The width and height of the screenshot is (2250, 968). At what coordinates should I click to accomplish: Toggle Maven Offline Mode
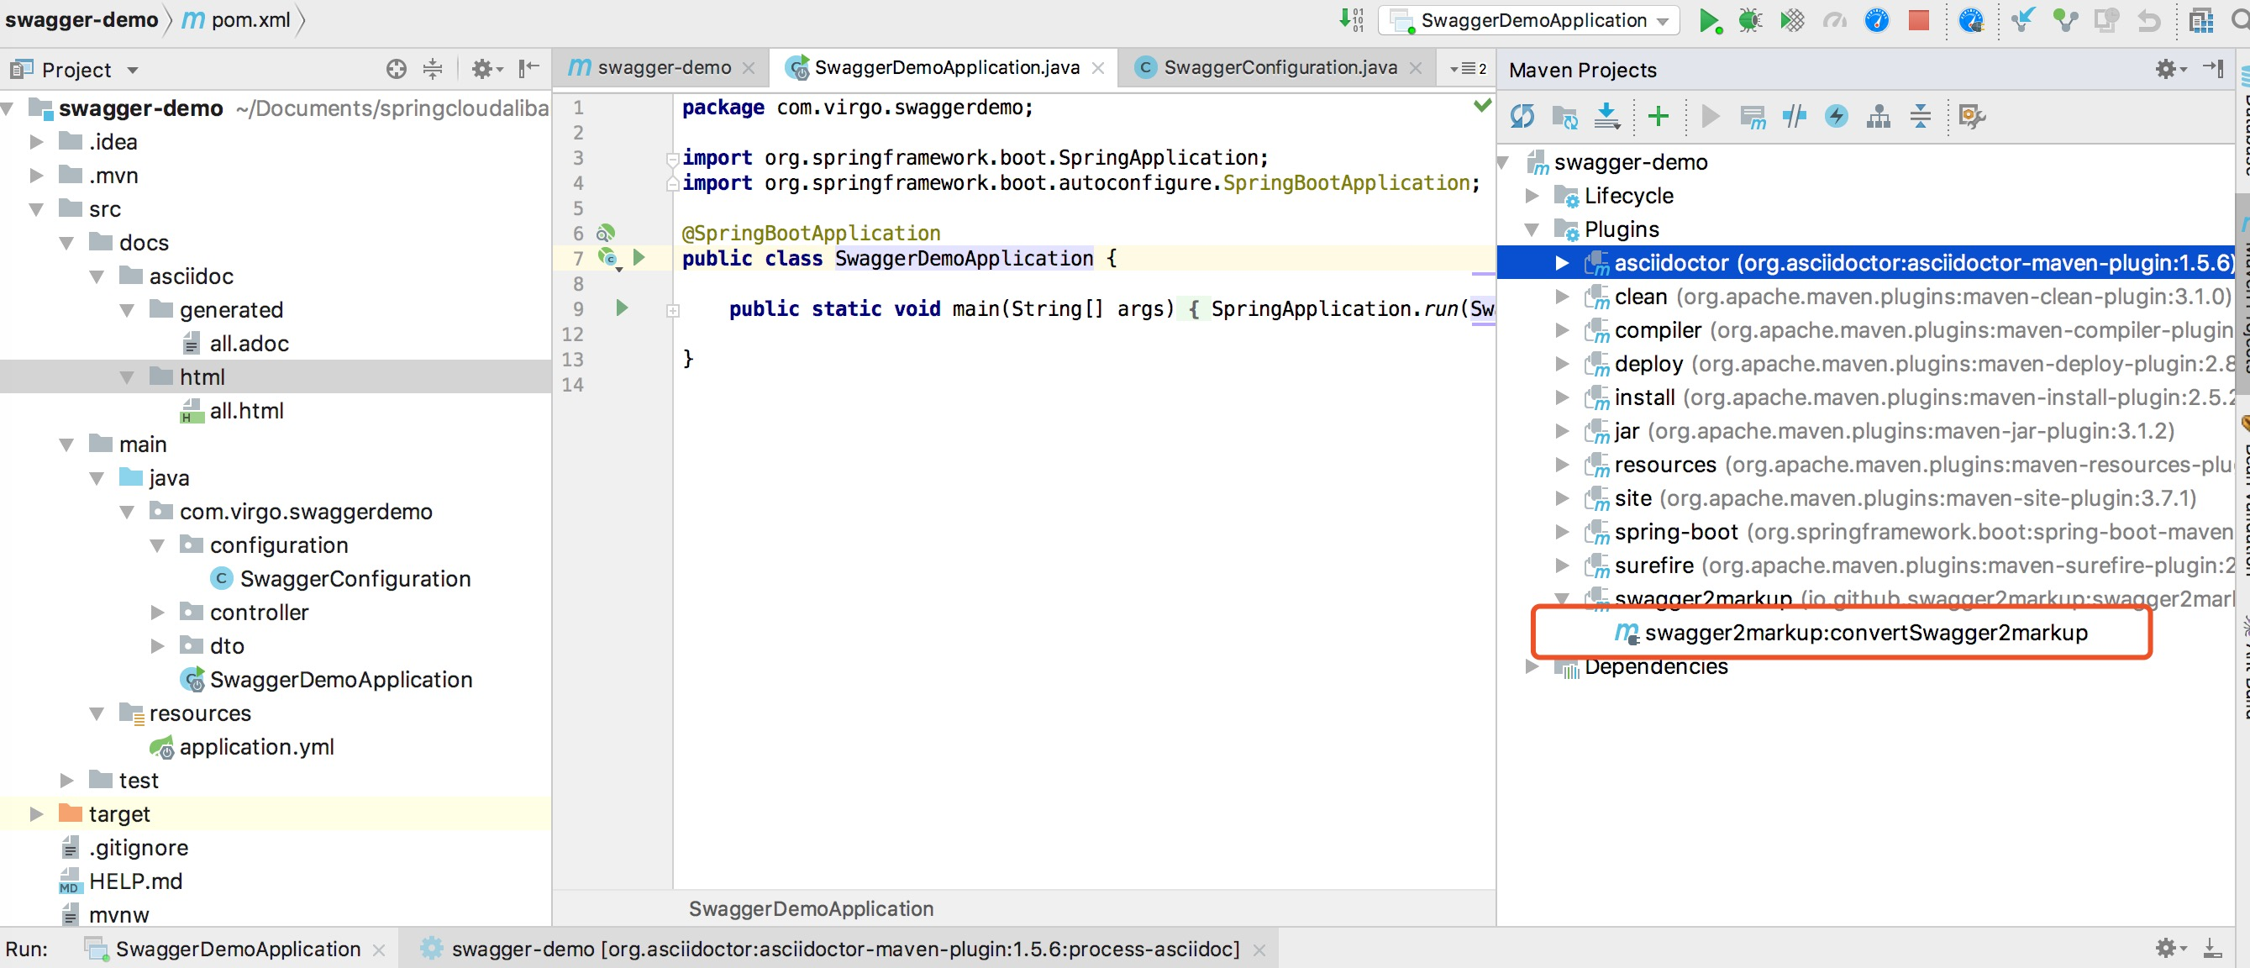(x=1794, y=116)
